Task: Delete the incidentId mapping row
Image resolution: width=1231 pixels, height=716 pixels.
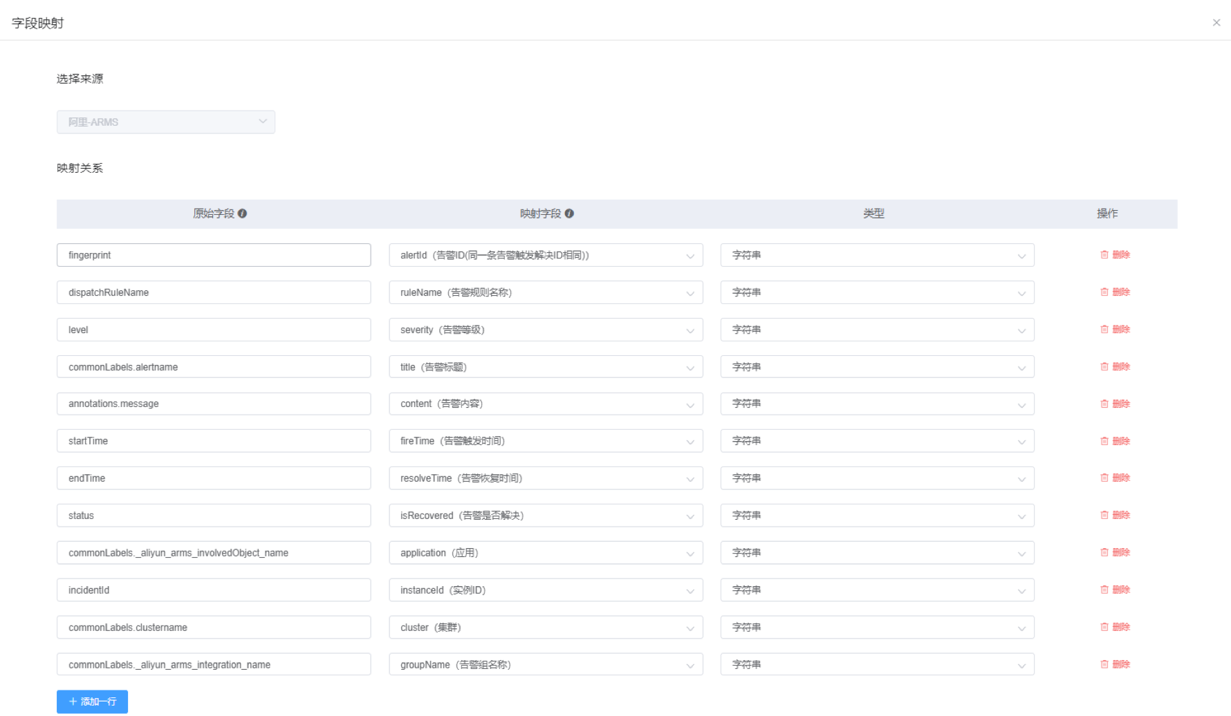Action: pyautogui.click(x=1115, y=590)
